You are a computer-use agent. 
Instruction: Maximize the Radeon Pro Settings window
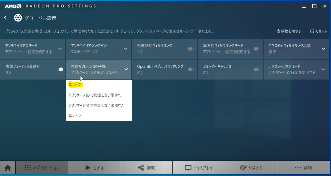tap(314, 6)
